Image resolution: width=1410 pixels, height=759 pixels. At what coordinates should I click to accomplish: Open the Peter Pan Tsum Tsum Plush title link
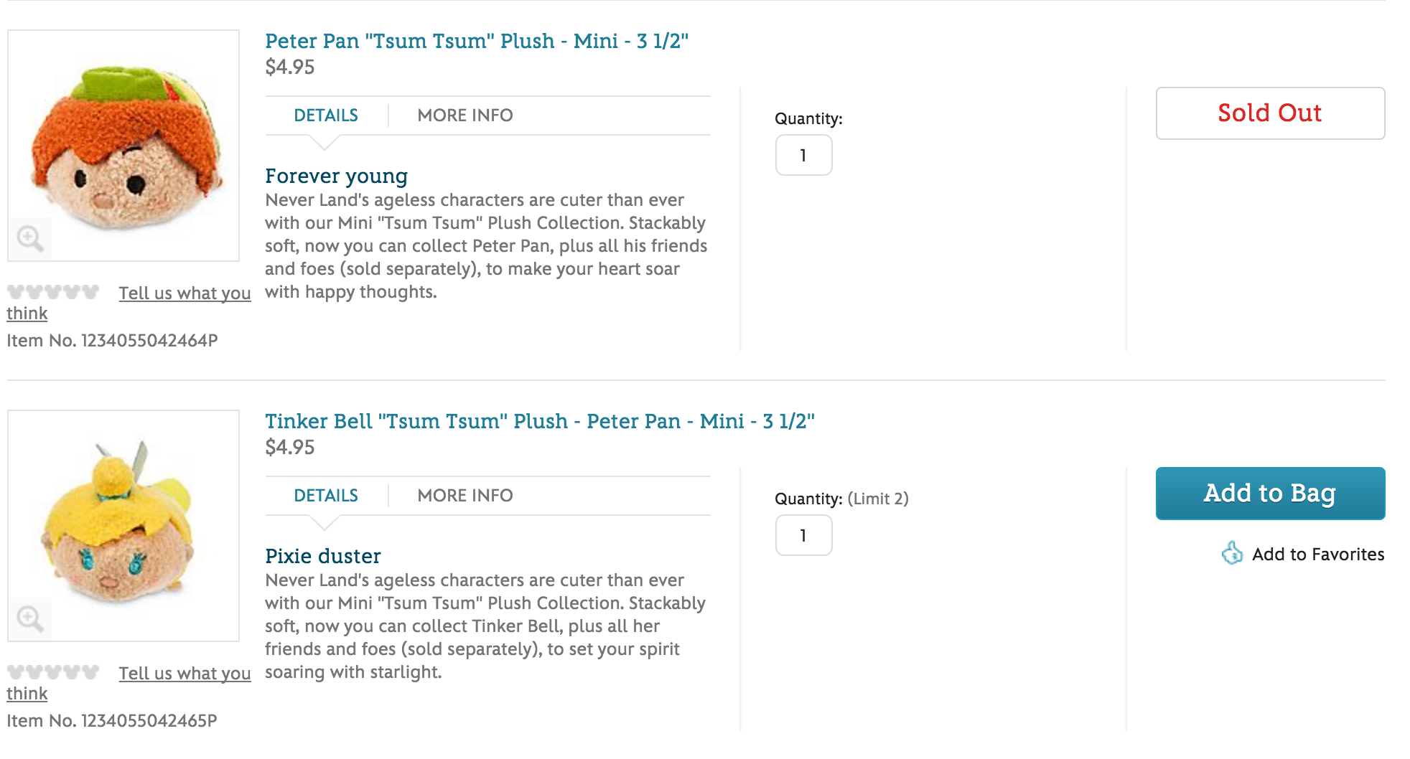[476, 41]
